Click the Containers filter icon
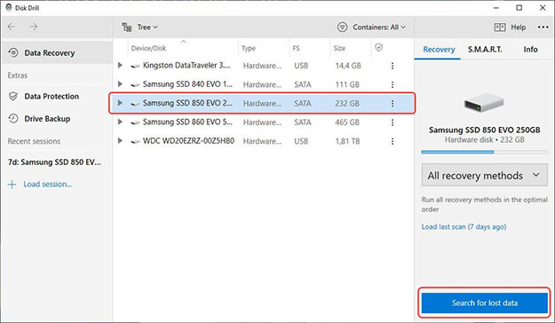Image resolution: width=555 pixels, height=323 pixels. (342, 28)
